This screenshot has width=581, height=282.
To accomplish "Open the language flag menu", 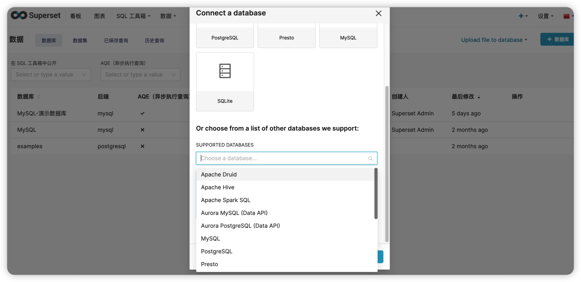I will point(568,16).
